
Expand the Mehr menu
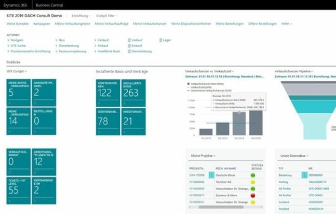[286, 24]
